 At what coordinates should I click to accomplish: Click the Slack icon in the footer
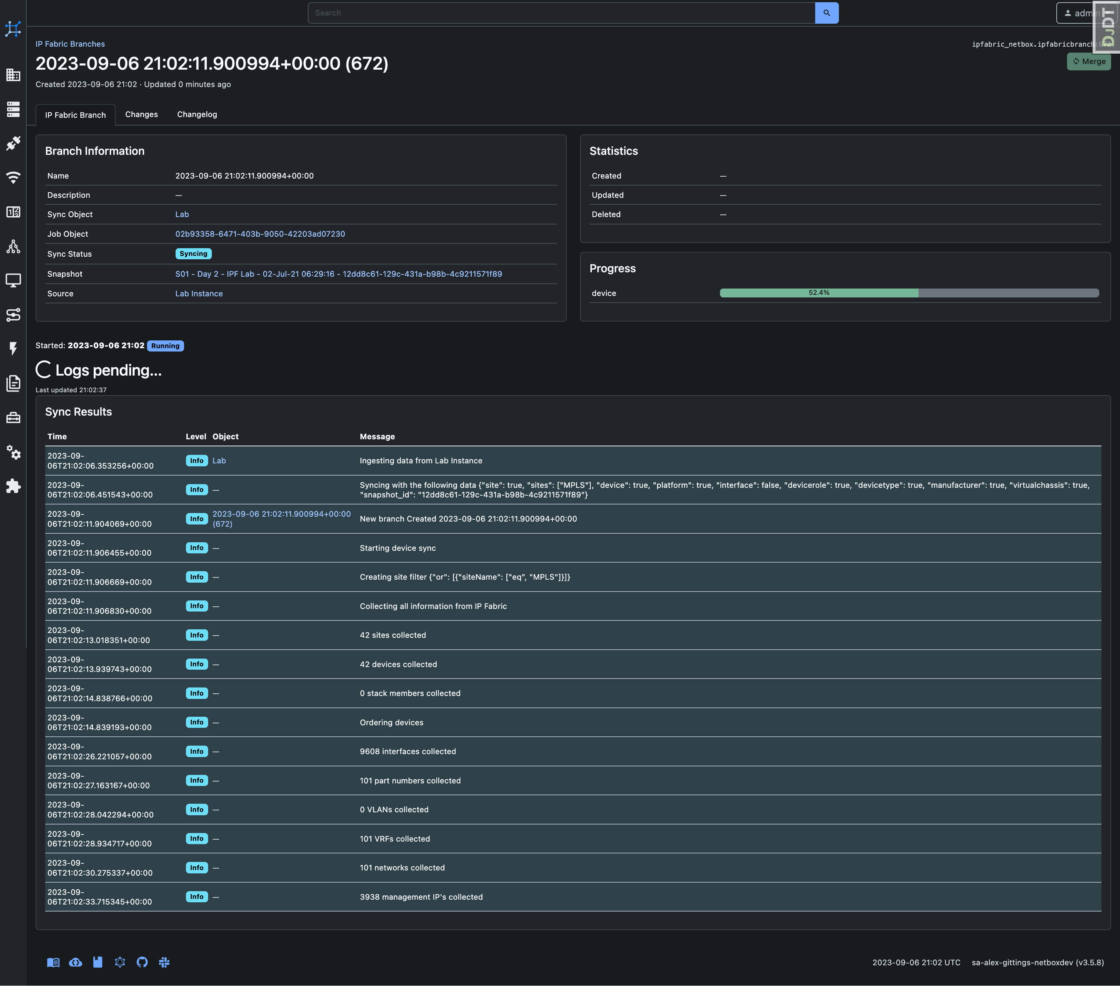point(164,962)
